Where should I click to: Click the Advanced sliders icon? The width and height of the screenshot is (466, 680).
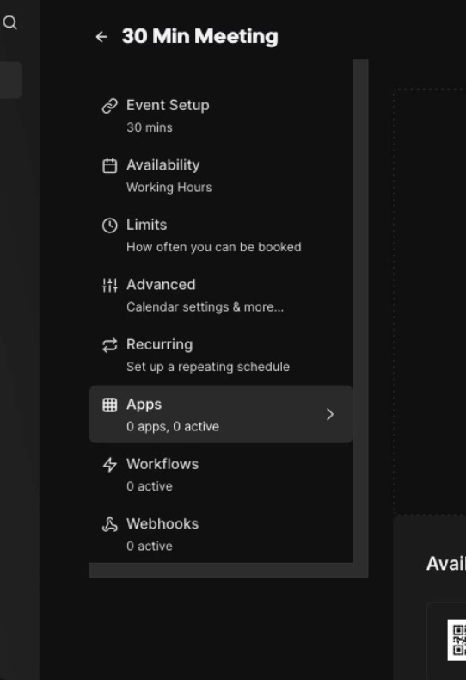coord(109,285)
